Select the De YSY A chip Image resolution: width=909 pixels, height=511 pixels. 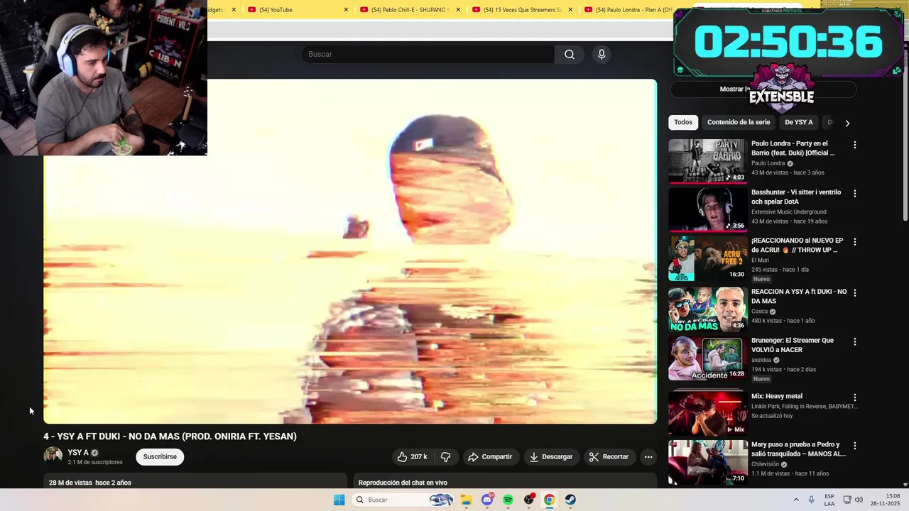[x=799, y=123]
